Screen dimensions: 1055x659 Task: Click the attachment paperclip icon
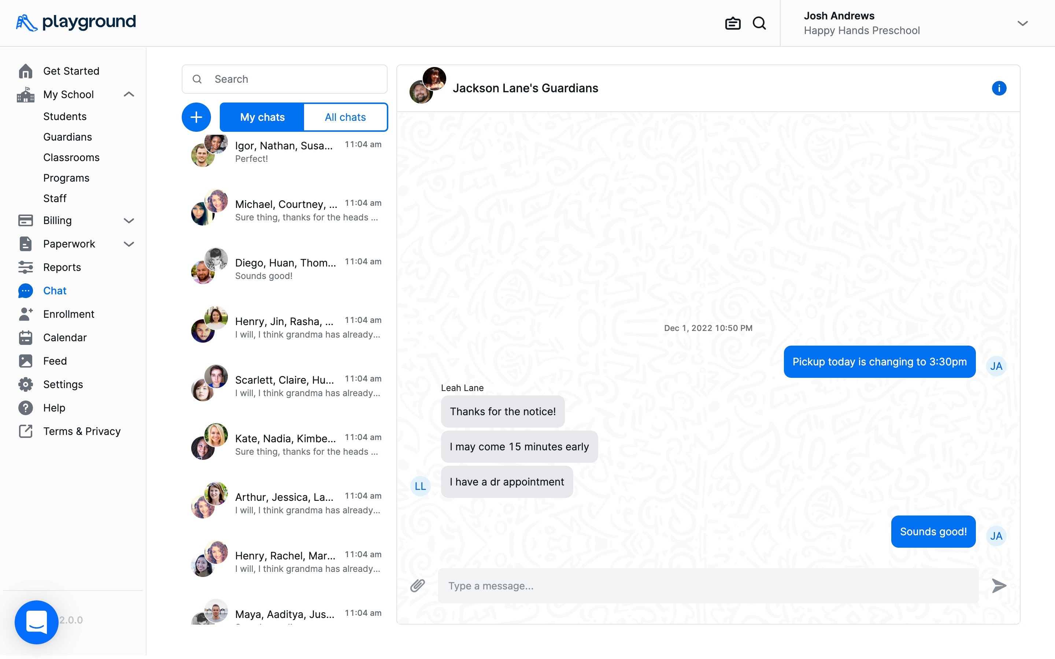tap(417, 585)
